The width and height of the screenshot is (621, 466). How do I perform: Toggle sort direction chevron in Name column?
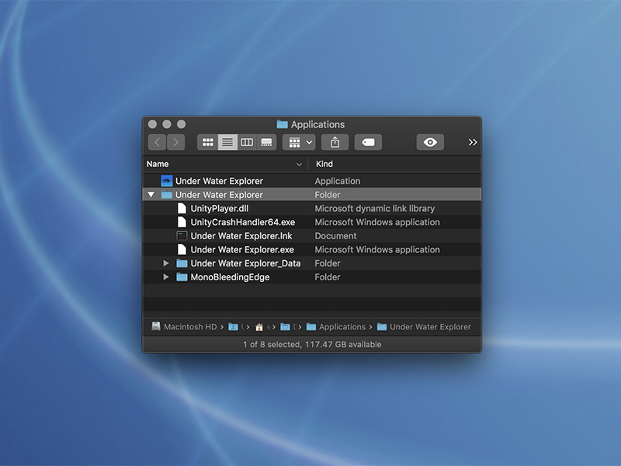pos(299,165)
